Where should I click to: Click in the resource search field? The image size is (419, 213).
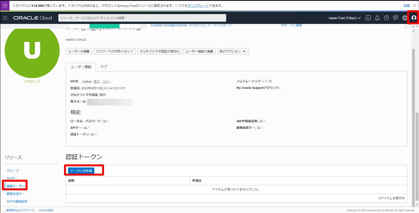click(x=142, y=18)
